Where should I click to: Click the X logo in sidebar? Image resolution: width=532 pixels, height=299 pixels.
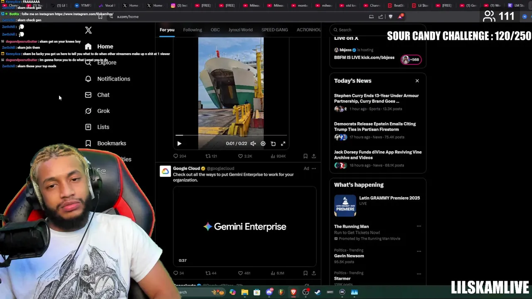pos(88,30)
